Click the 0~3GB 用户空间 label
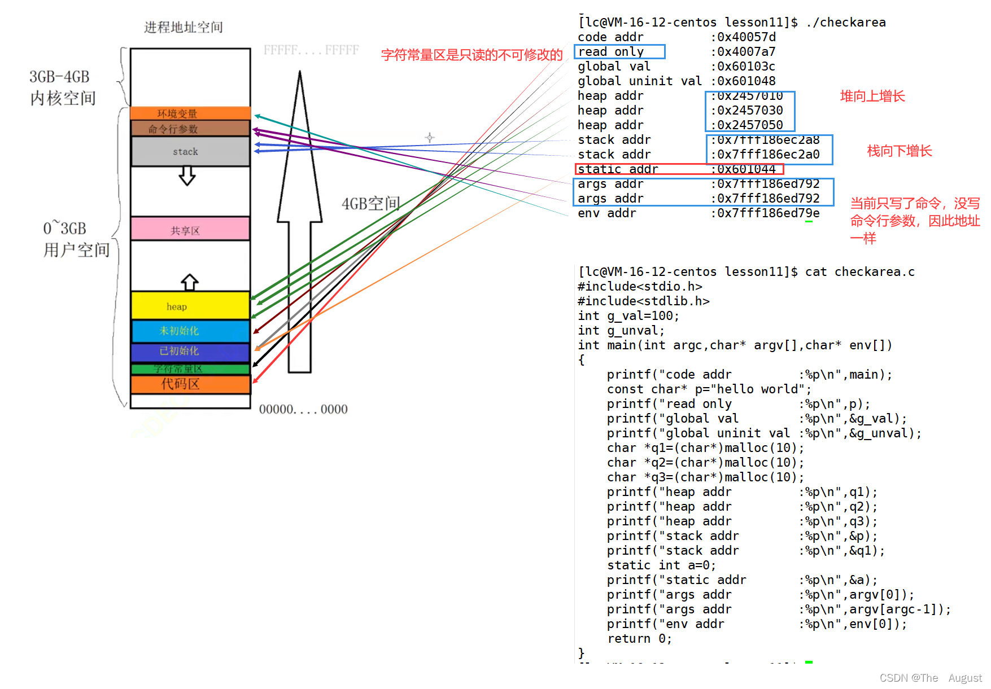This screenshot has width=991, height=689. pyautogui.click(x=76, y=239)
